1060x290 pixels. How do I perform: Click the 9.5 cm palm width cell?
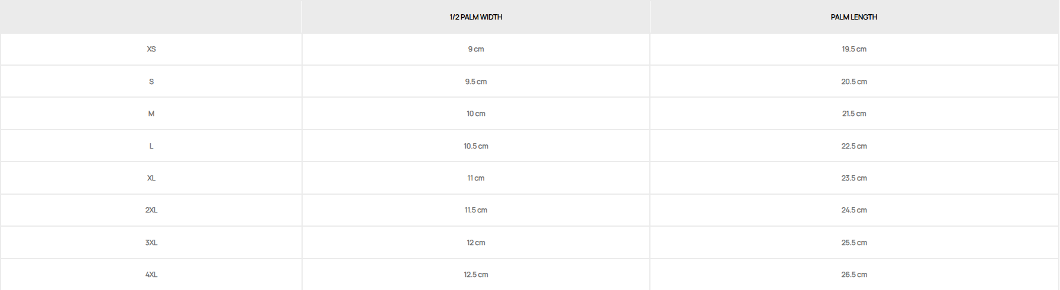475,82
